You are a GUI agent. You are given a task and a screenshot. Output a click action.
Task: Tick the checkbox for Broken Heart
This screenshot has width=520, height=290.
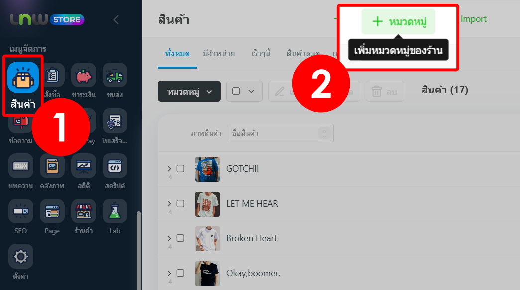point(180,238)
